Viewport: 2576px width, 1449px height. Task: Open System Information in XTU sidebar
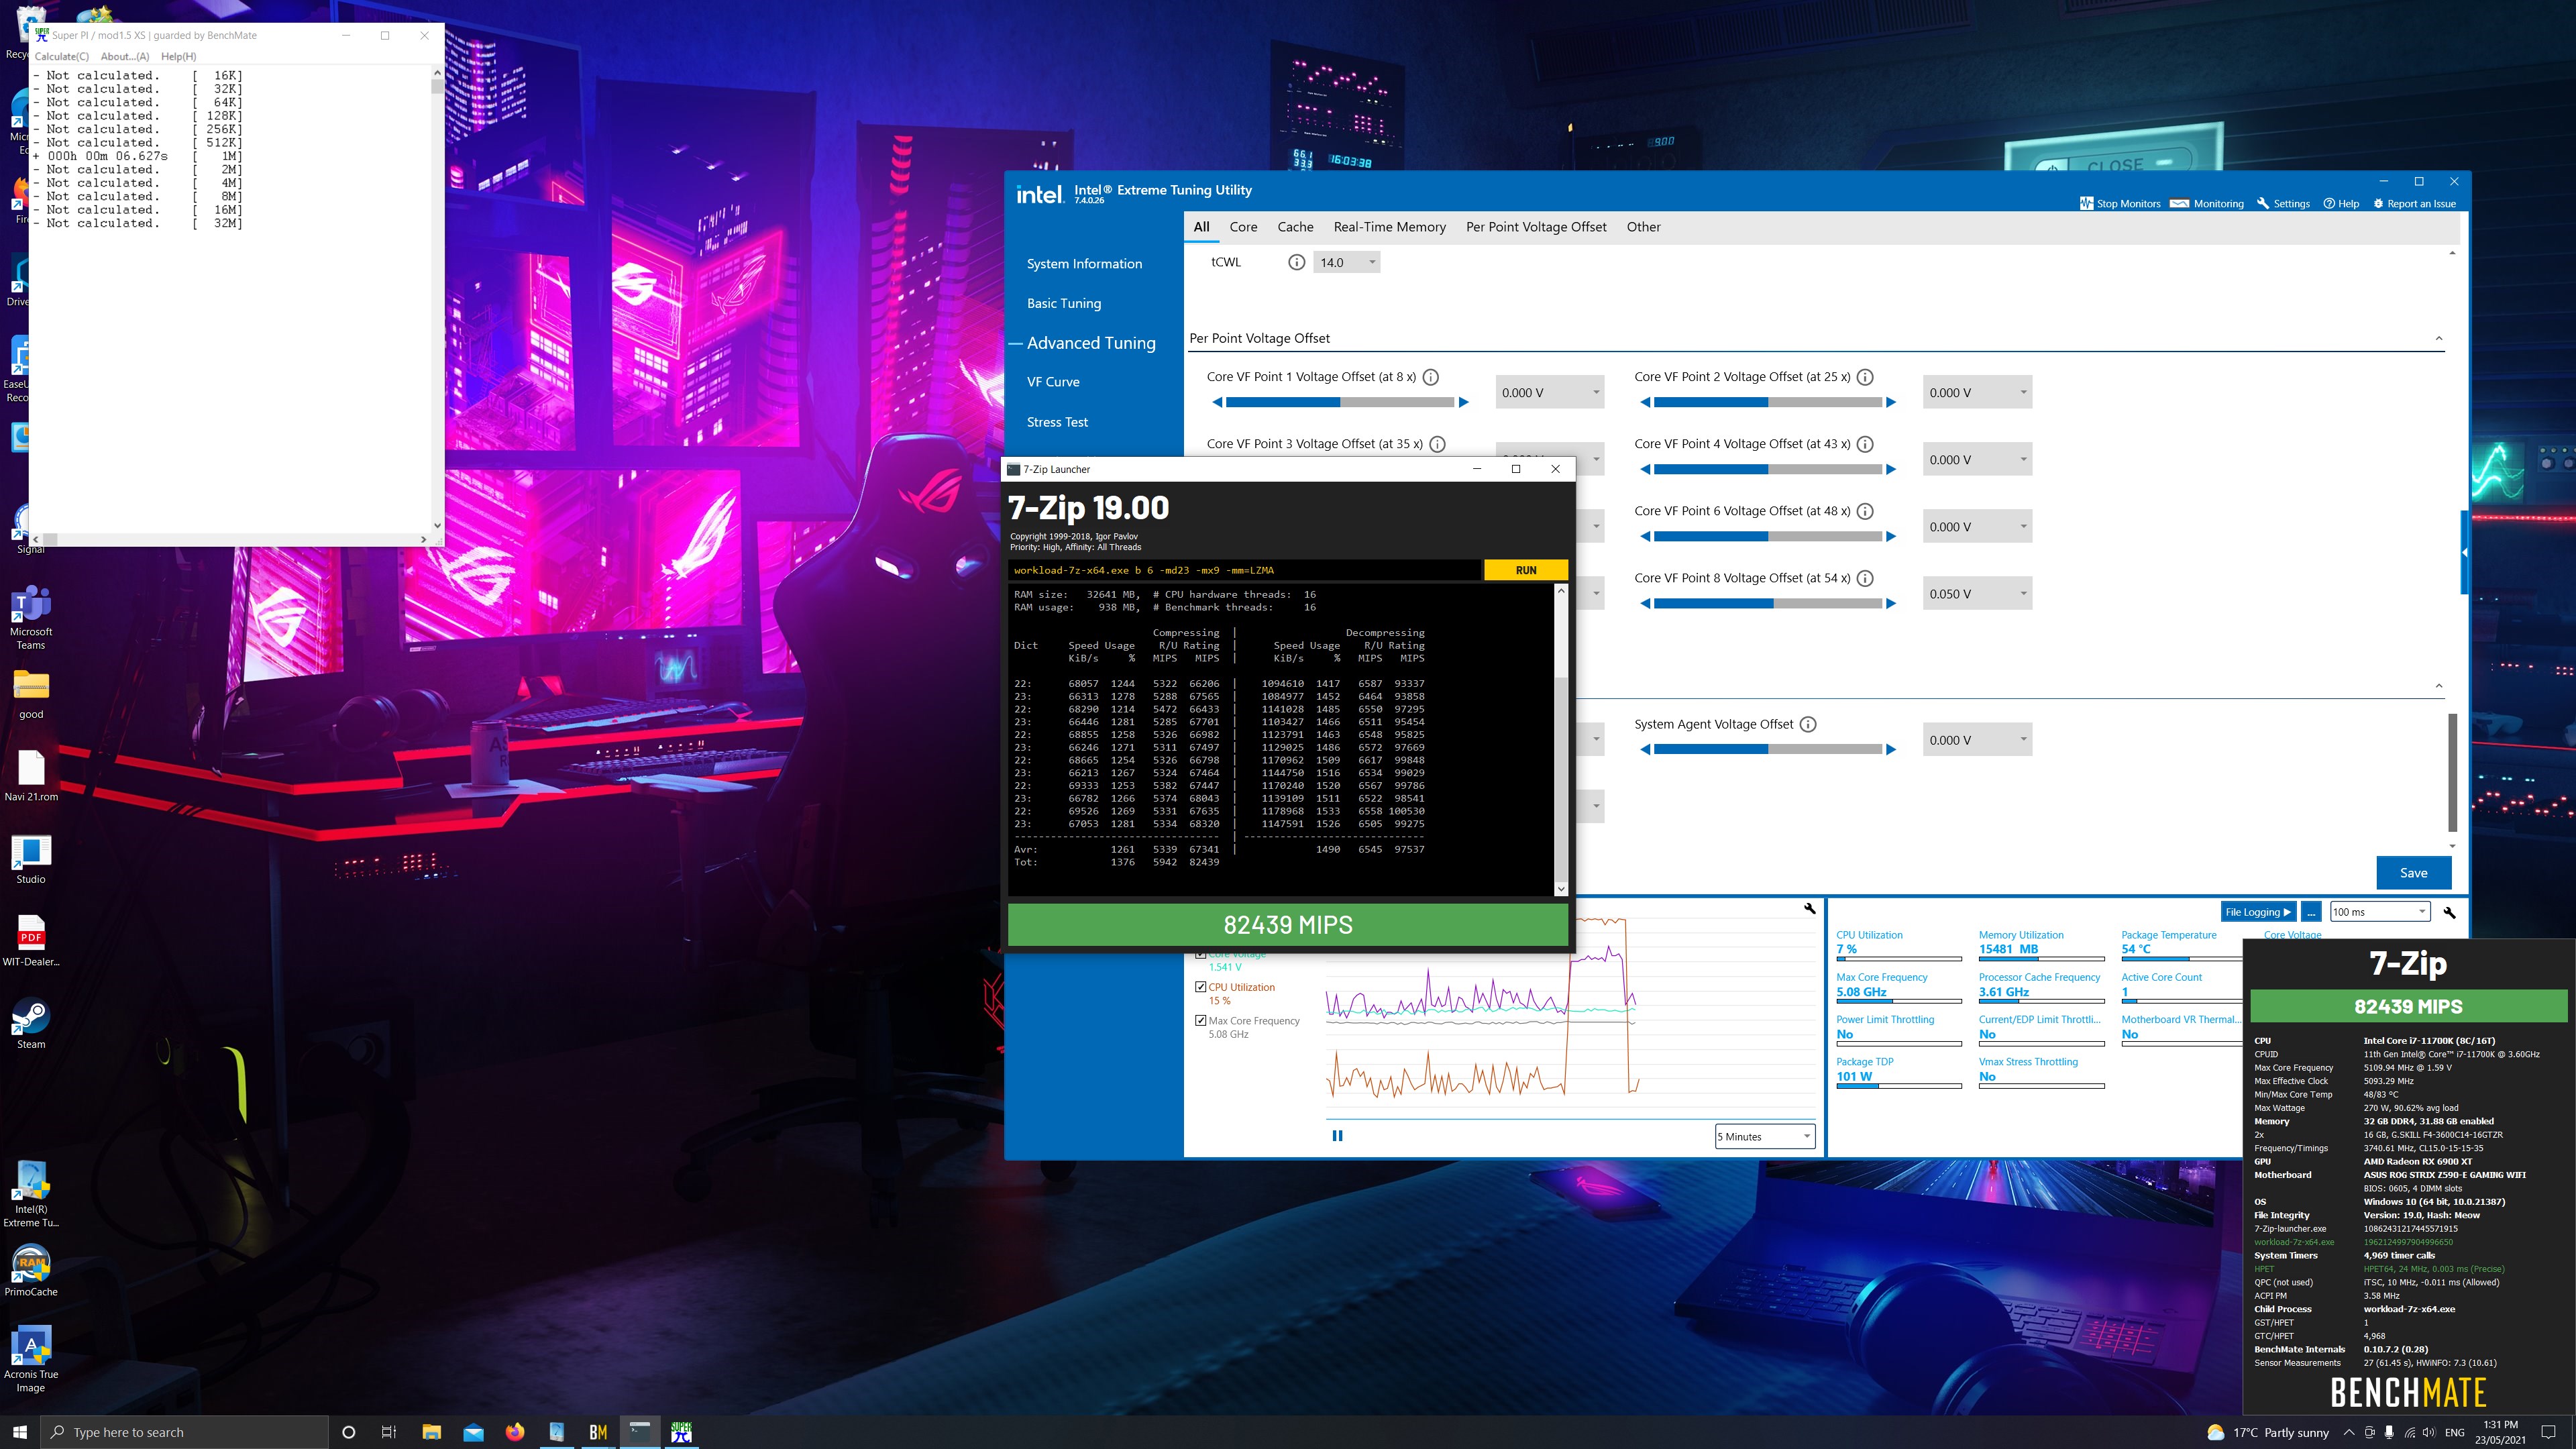coord(1084,264)
